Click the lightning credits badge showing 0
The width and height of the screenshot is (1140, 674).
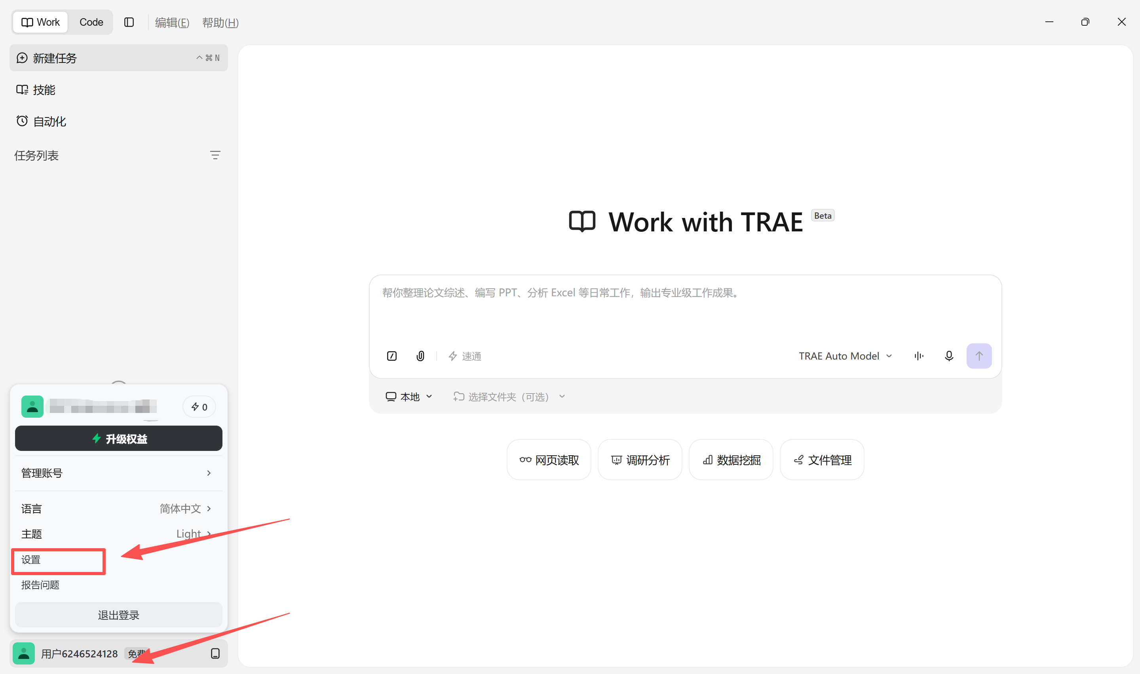pyautogui.click(x=199, y=407)
